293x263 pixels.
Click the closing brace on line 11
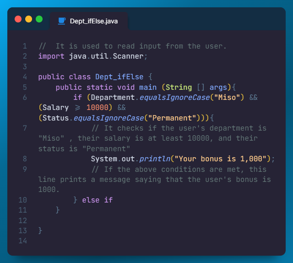[58, 210]
